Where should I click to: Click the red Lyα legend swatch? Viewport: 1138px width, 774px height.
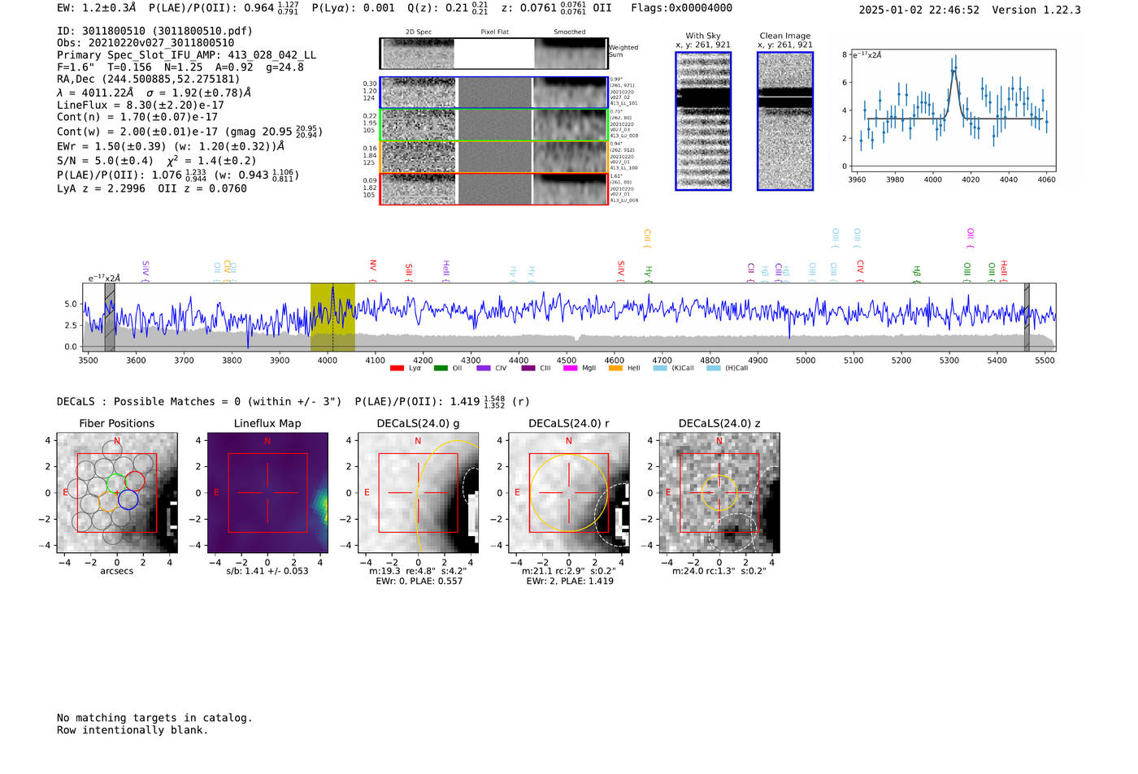397,368
